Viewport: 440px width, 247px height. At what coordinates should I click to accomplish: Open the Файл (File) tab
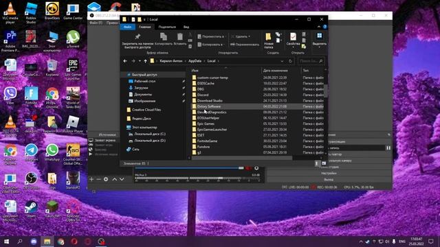127,27
